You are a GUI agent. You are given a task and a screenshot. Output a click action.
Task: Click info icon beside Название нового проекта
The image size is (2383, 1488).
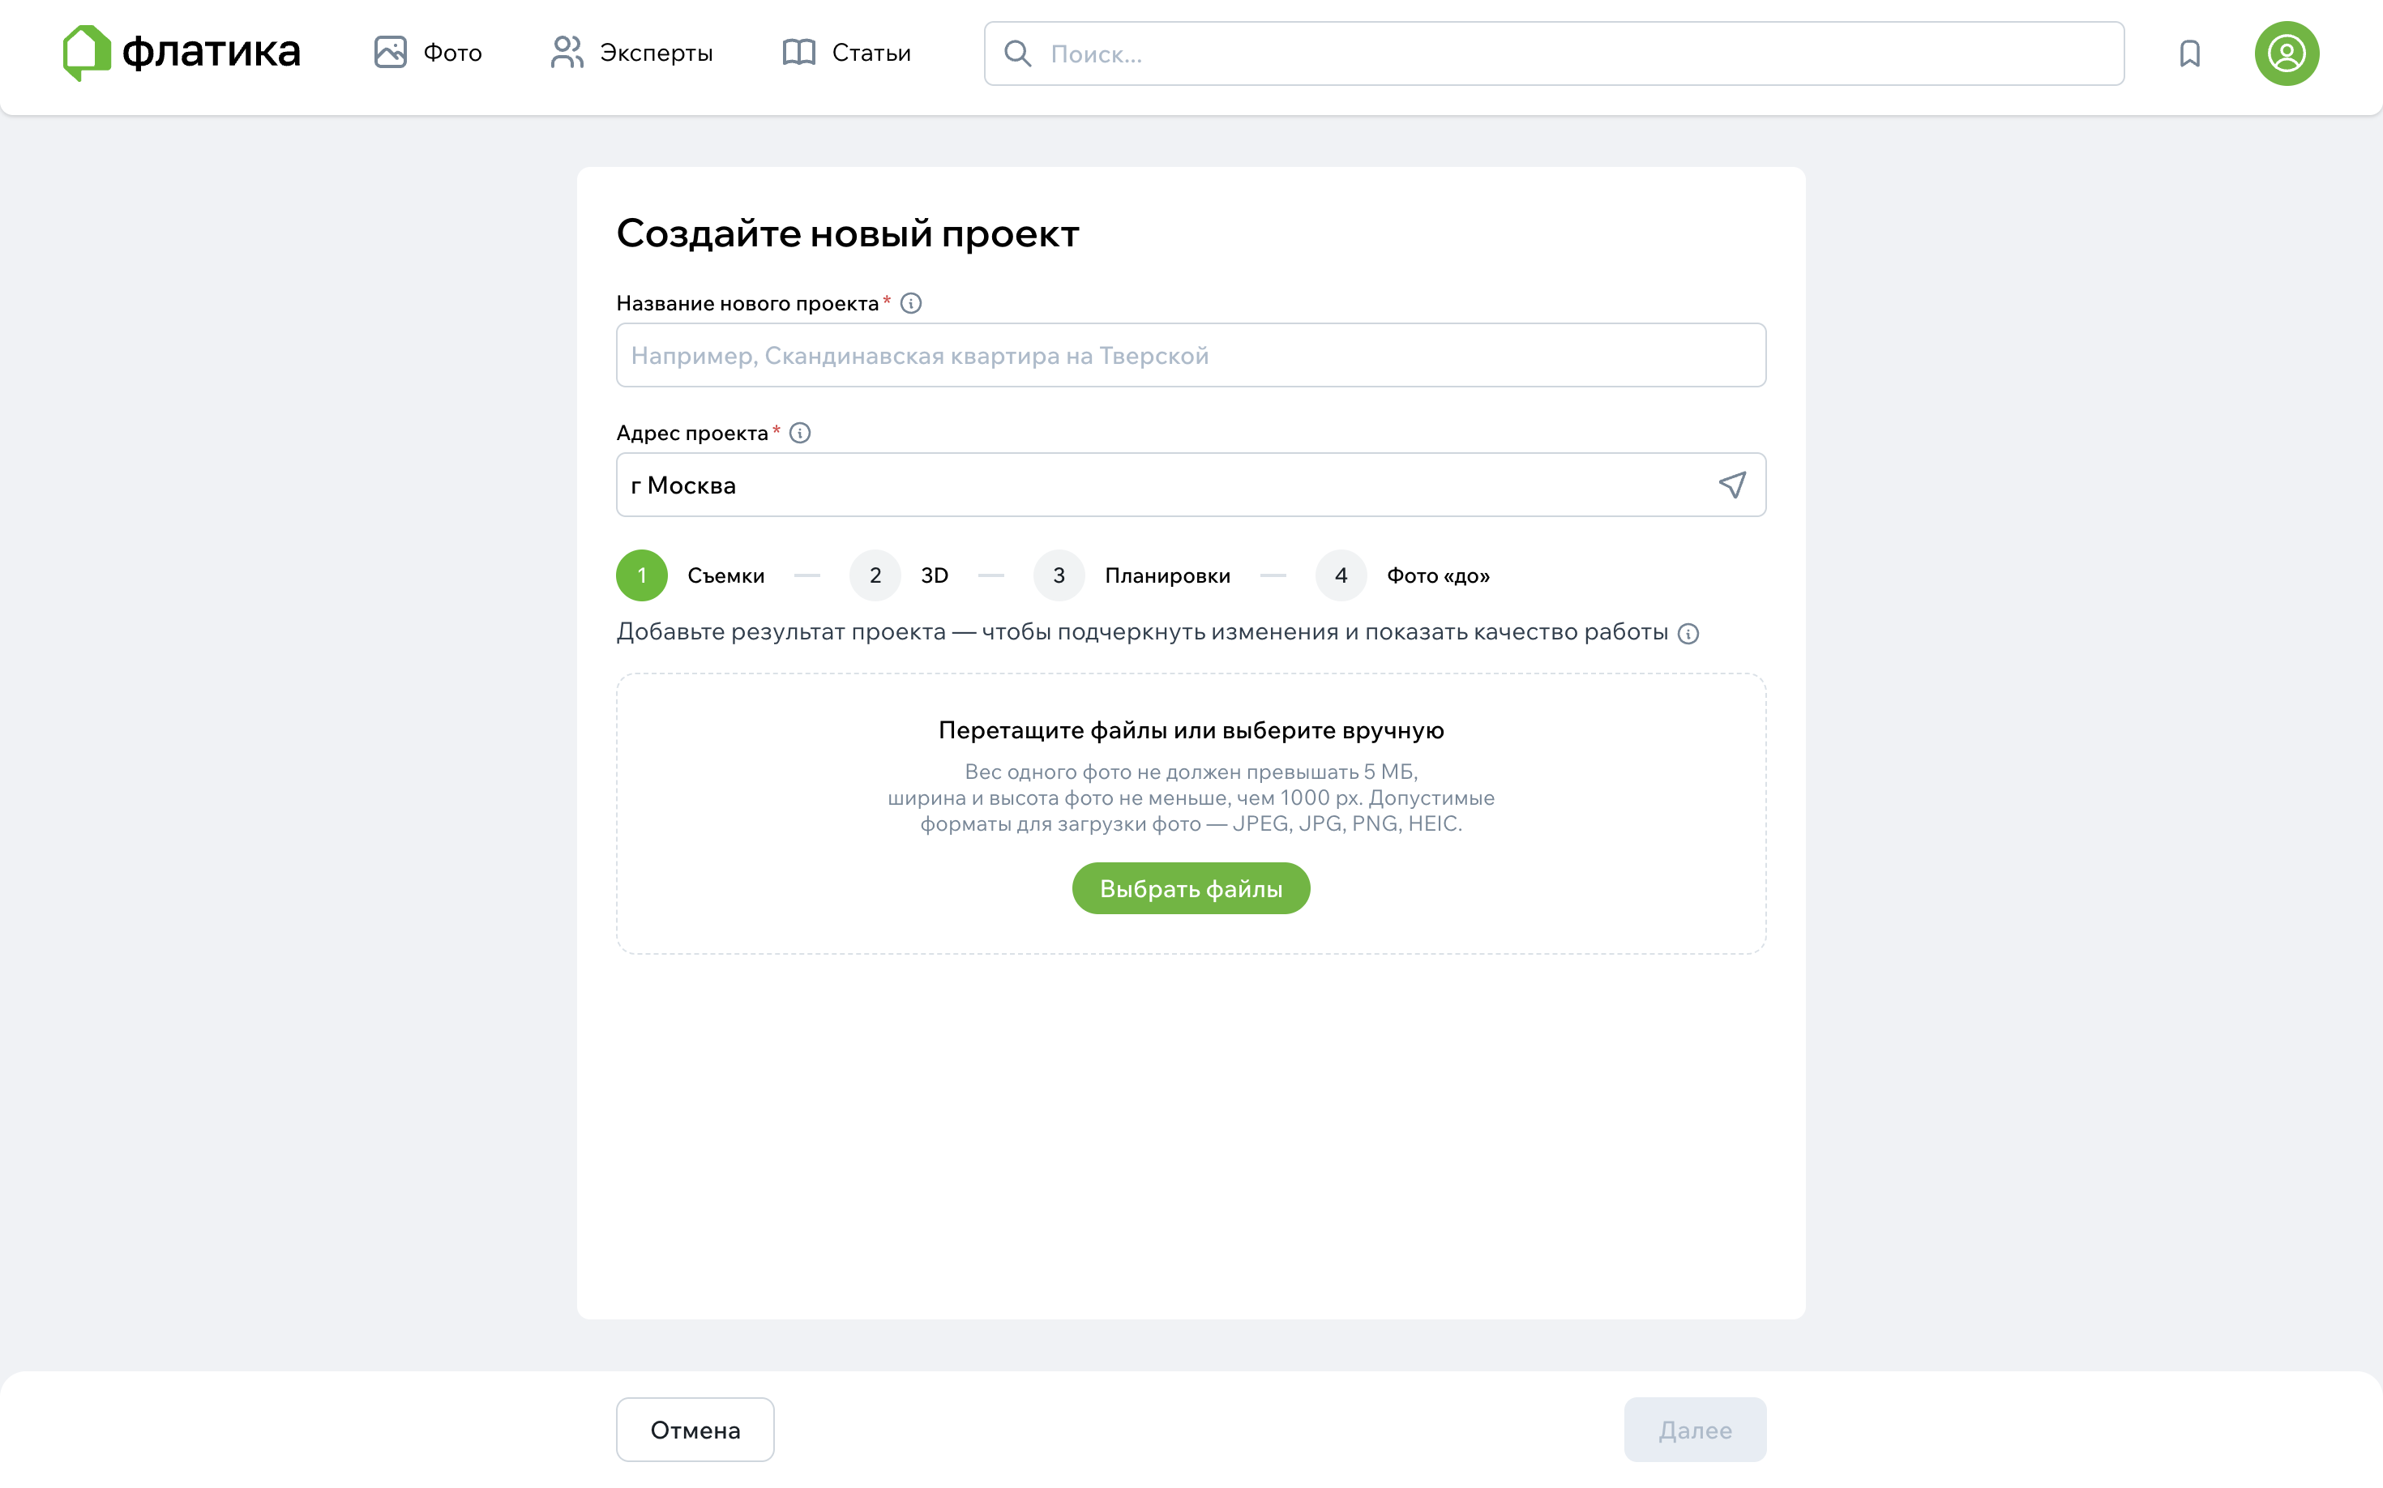(910, 303)
